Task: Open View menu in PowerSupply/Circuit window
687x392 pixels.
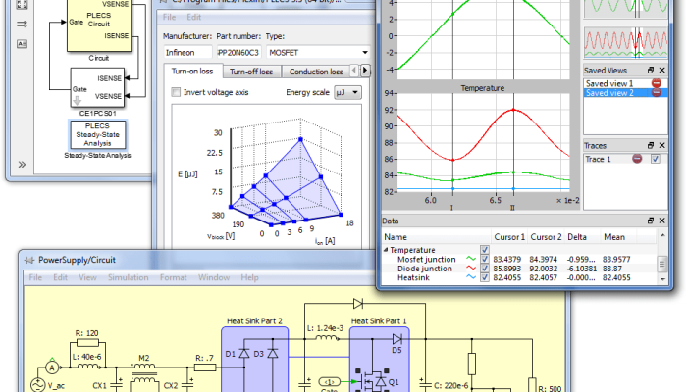Action: [x=87, y=277]
